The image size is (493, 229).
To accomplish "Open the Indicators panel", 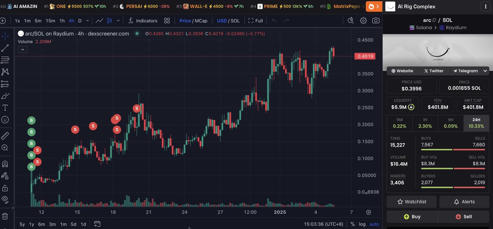I will tap(142, 21).
